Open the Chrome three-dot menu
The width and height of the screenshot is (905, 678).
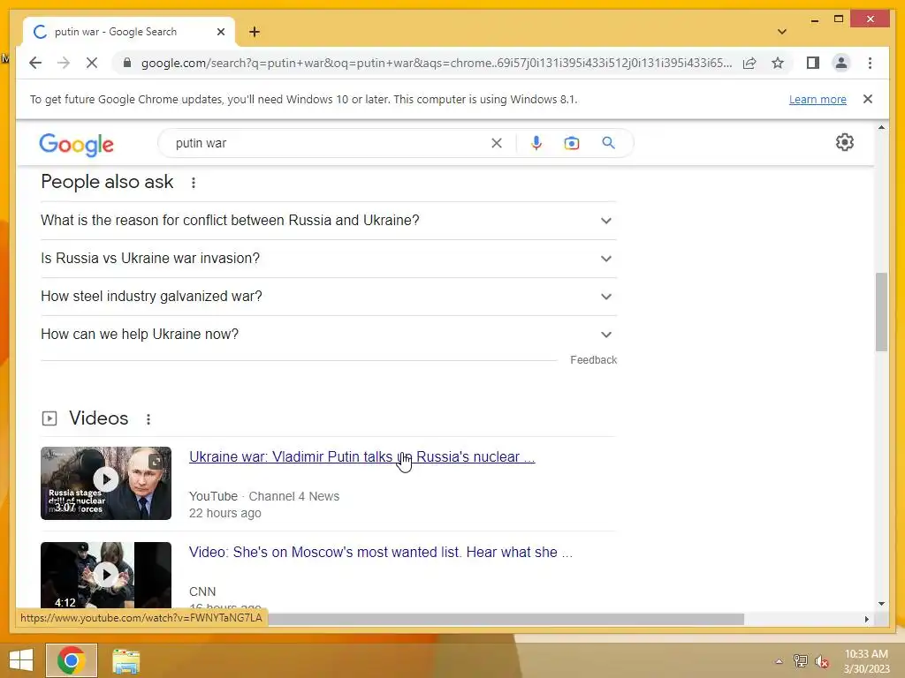pos(870,63)
